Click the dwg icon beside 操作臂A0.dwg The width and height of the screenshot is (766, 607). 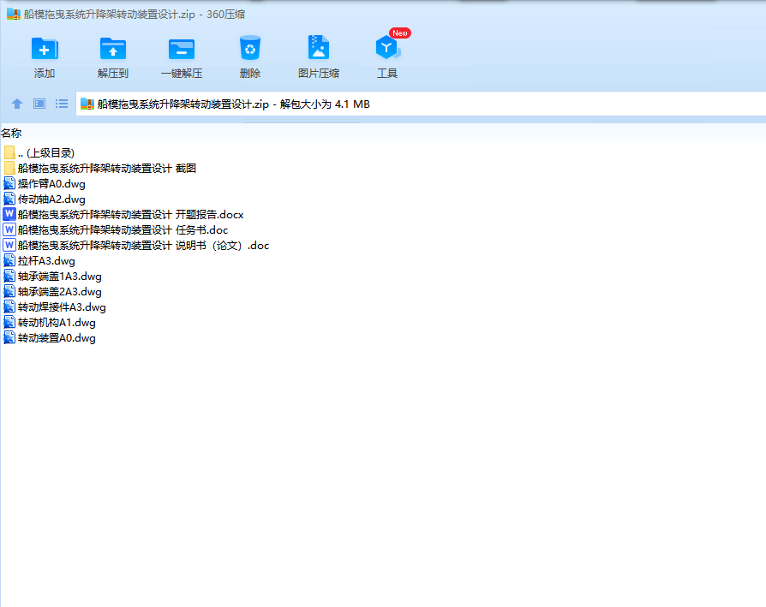9,184
